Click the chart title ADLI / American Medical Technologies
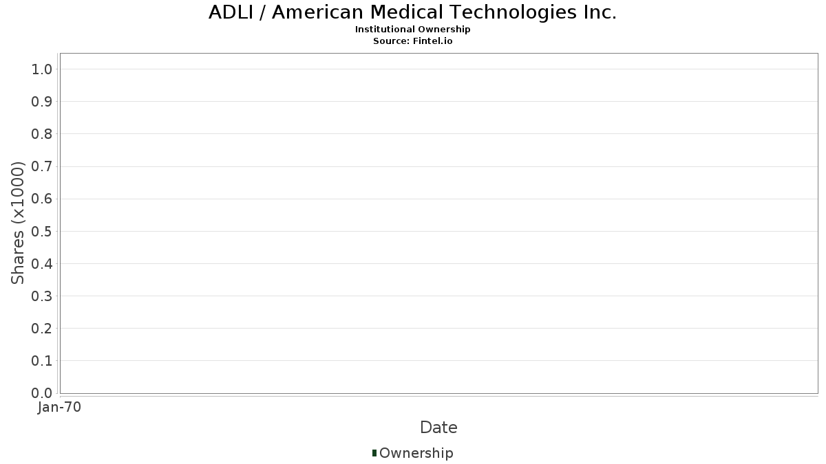 412,12
